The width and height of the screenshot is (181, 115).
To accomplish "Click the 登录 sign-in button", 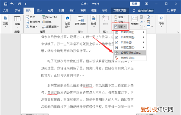I will pos(135,4).
